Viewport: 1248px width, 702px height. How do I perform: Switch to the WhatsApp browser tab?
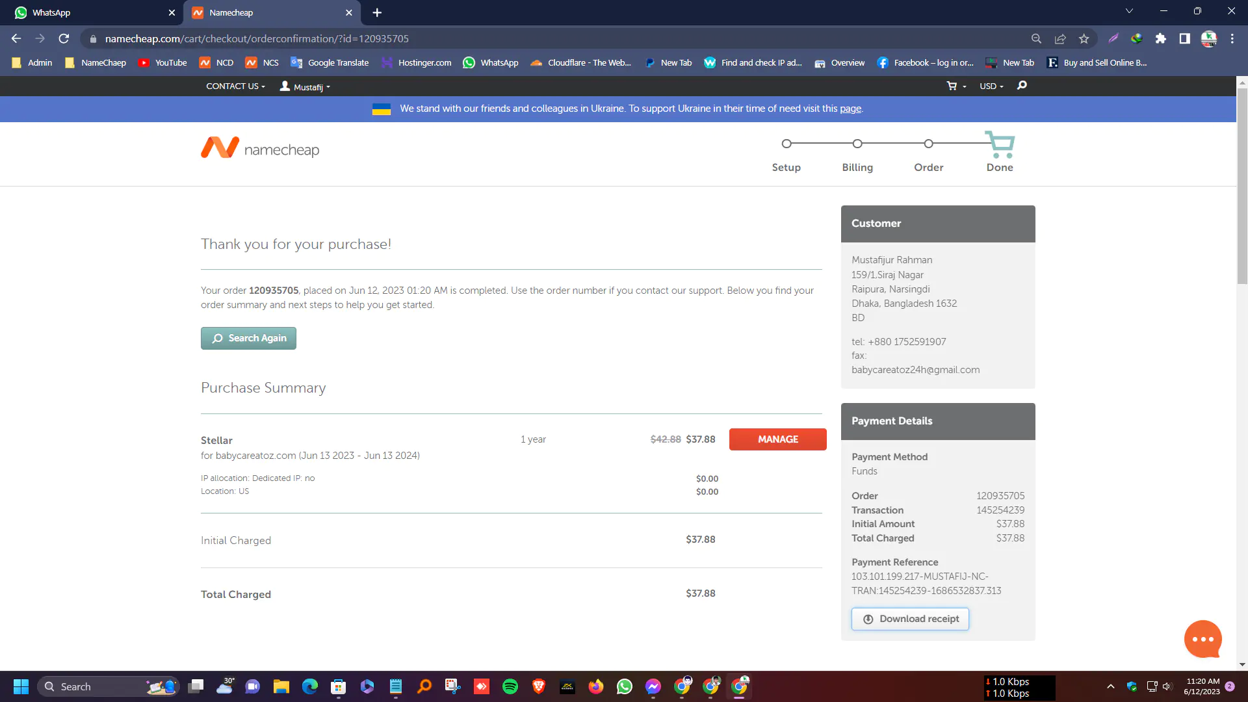(x=91, y=12)
